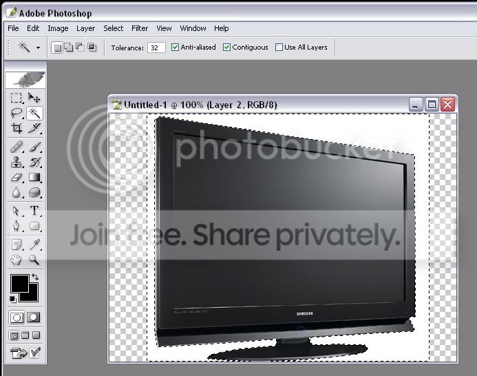Open the Filter menu
Image resolution: width=477 pixels, height=376 pixels.
(140, 28)
